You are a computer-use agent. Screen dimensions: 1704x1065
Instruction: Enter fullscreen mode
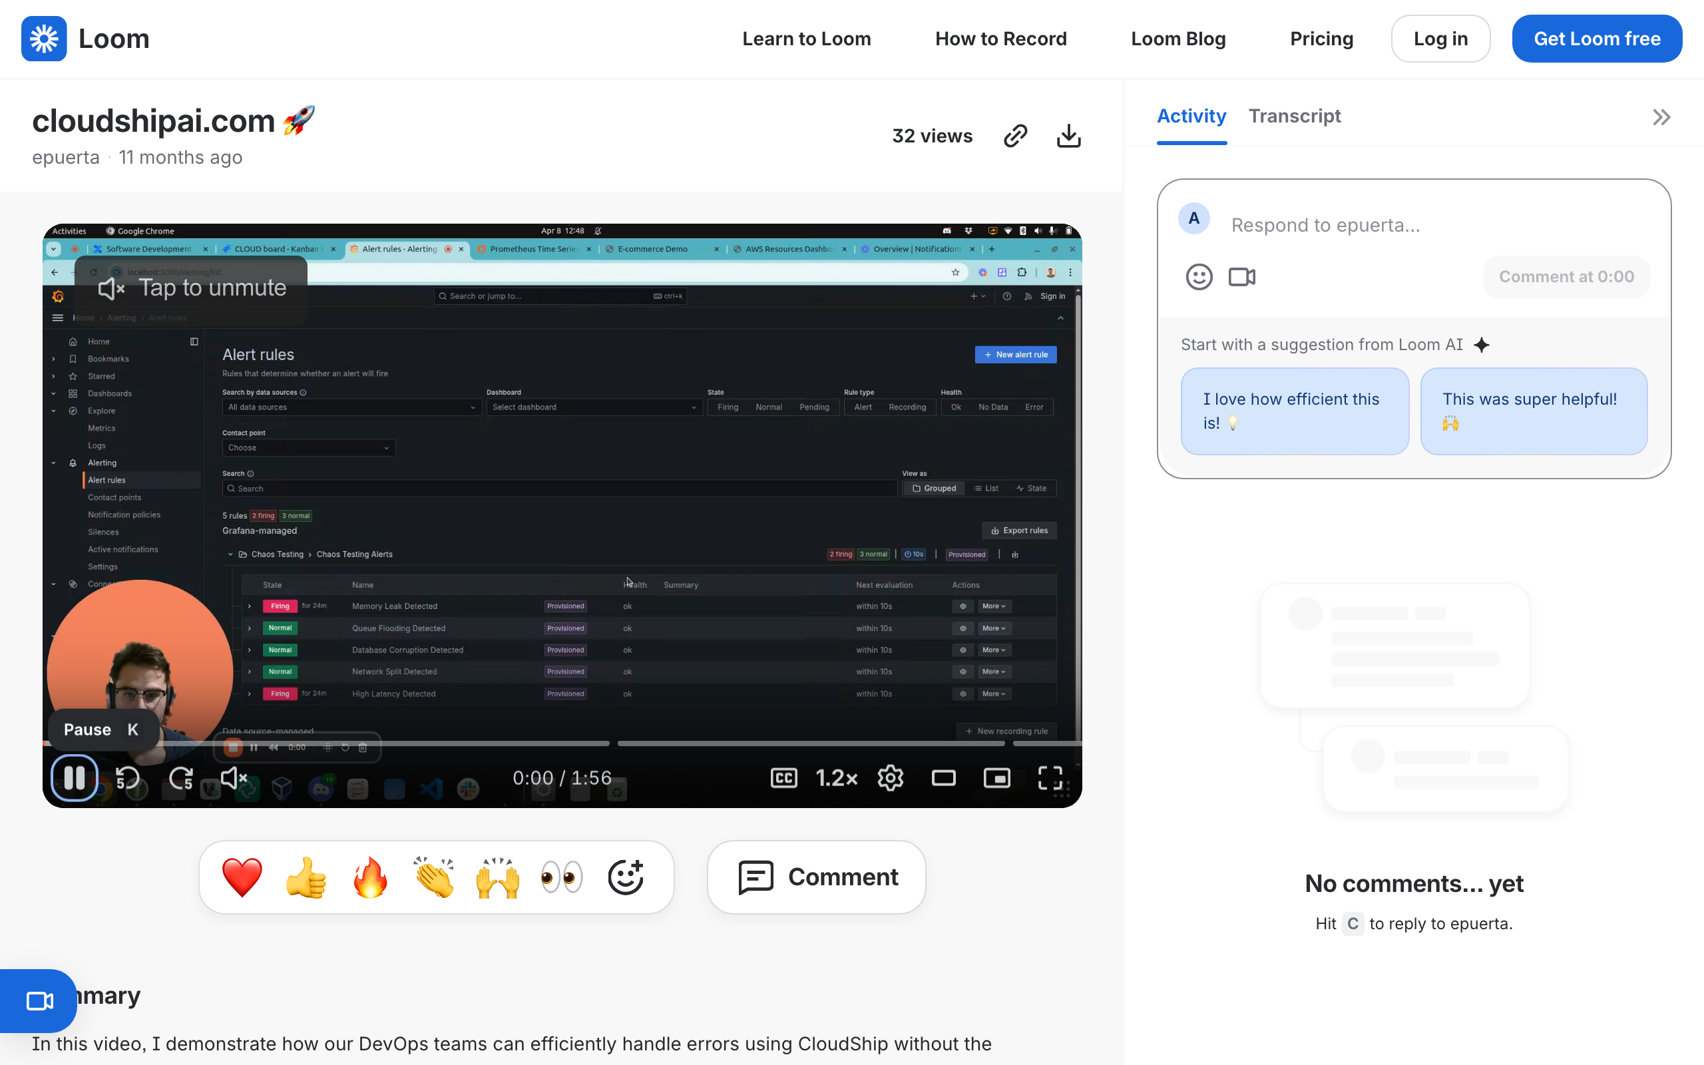(1050, 777)
